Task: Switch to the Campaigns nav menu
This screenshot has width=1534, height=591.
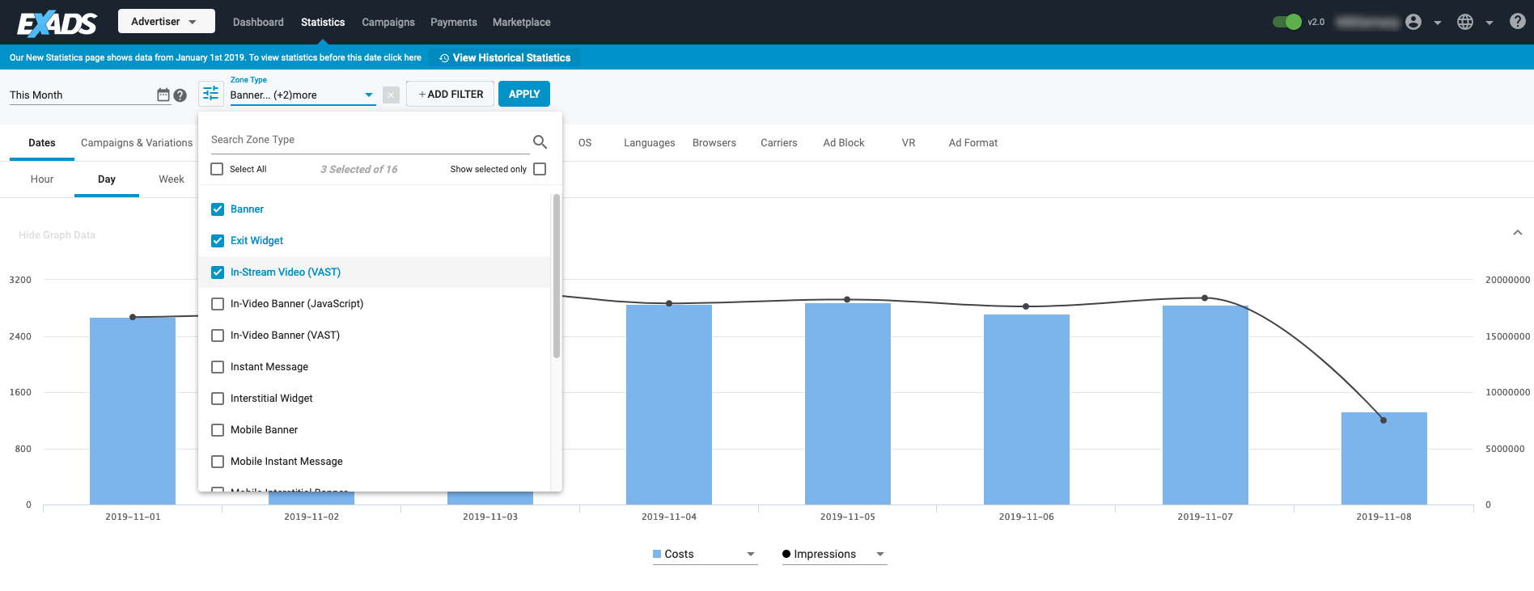Action: coord(388,22)
